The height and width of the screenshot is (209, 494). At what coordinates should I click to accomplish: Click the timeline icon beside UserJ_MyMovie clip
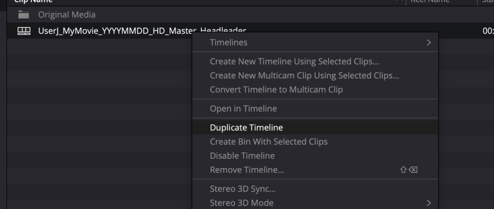(24, 31)
